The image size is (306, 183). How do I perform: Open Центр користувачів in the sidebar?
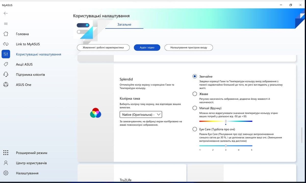click(x=31, y=163)
